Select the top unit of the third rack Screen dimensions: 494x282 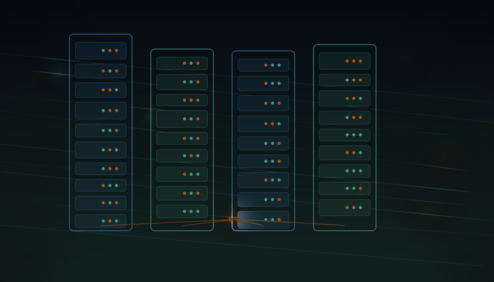(x=263, y=65)
